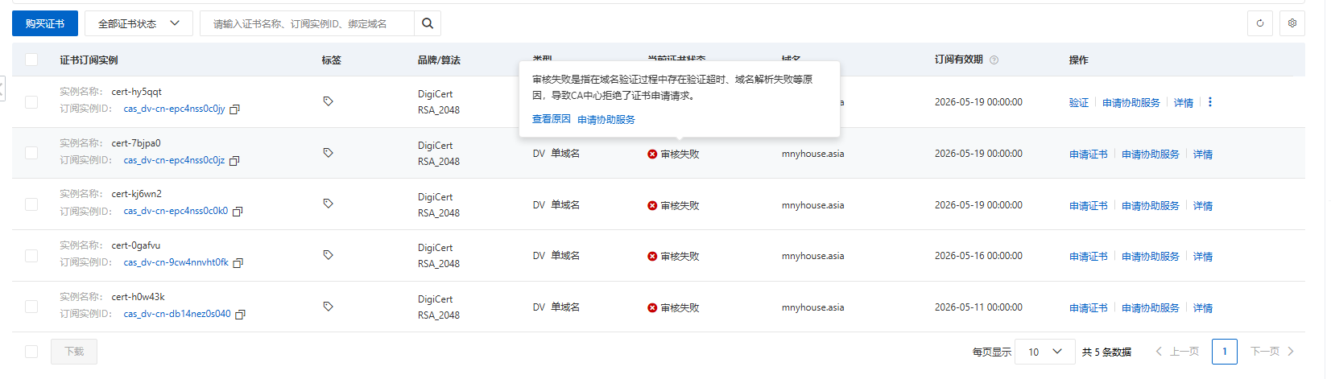Check the row for cert-kj6wn2
Viewport: 1331px width, 379px height.
pyautogui.click(x=31, y=204)
